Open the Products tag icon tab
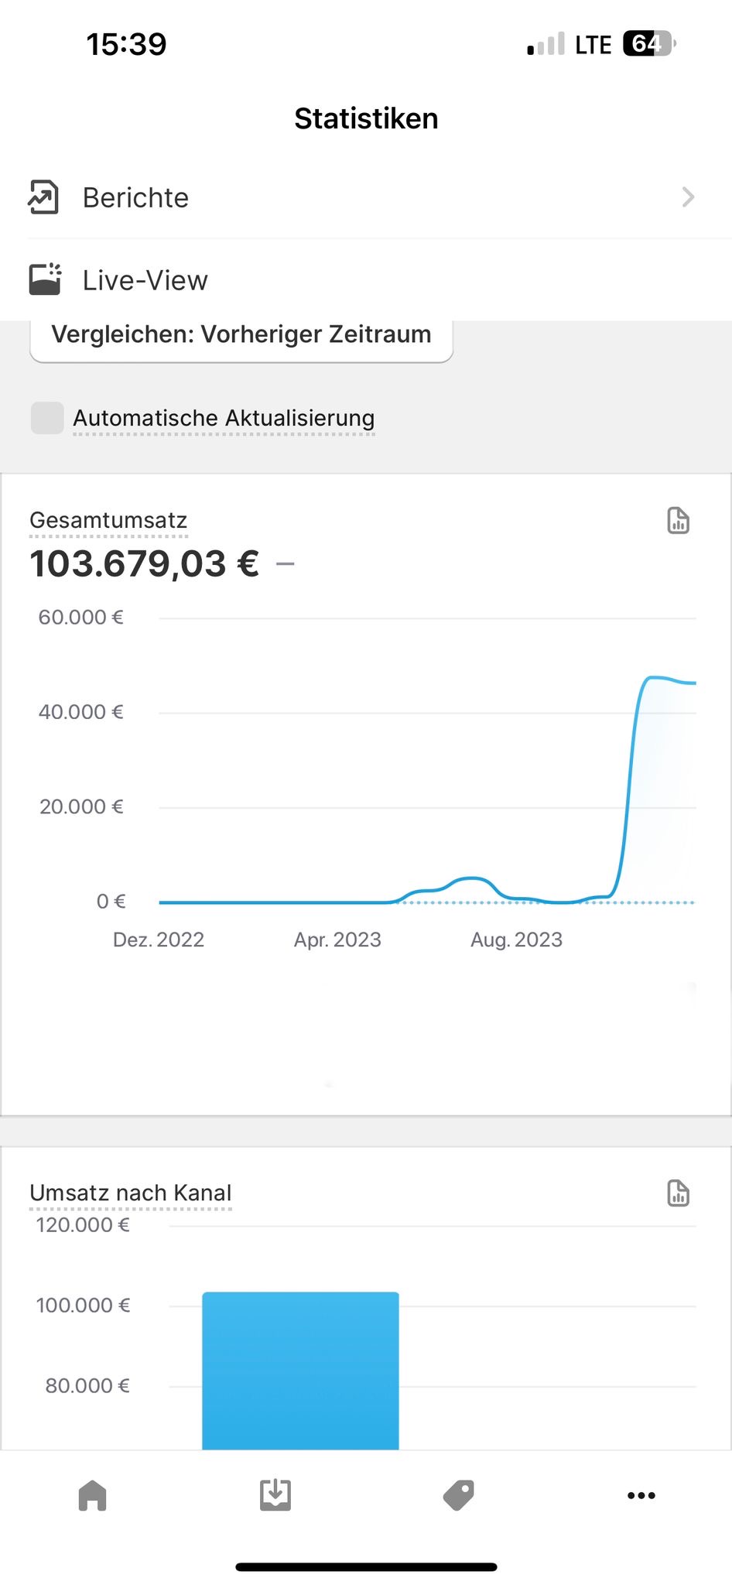Image resolution: width=732 pixels, height=1585 pixels. click(458, 1495)
